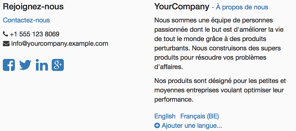
Task: Select the Français (BE) language
Action: coord(199,116)
